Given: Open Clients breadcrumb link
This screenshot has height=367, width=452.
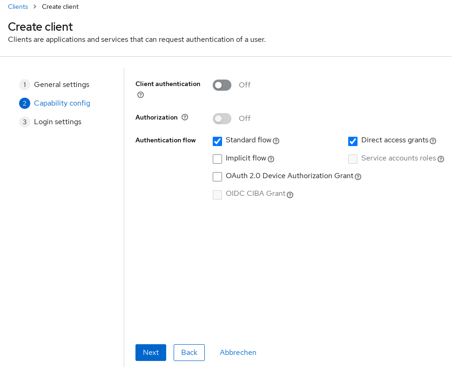Looking at the screenshot, I should click(x=18, y=7).
